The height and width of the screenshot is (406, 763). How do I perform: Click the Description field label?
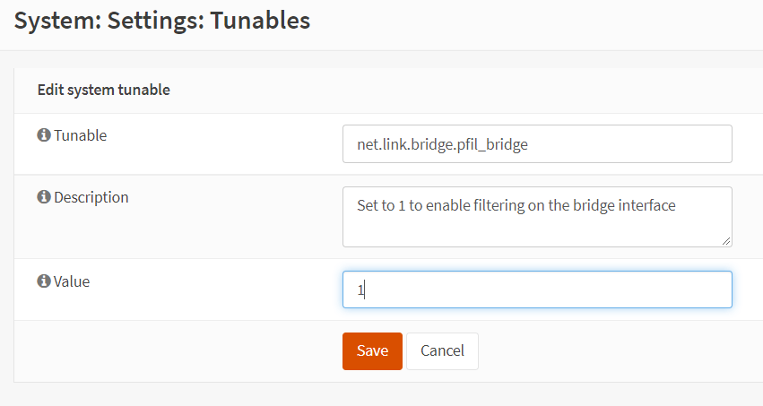tap(91, 197)
